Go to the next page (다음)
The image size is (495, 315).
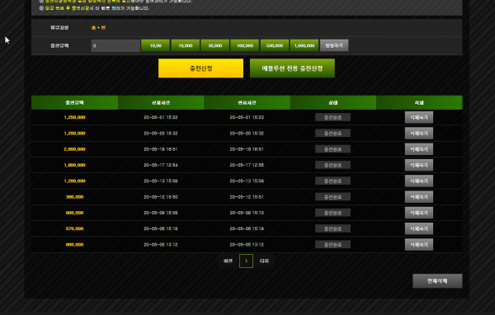tap(264, 261)
